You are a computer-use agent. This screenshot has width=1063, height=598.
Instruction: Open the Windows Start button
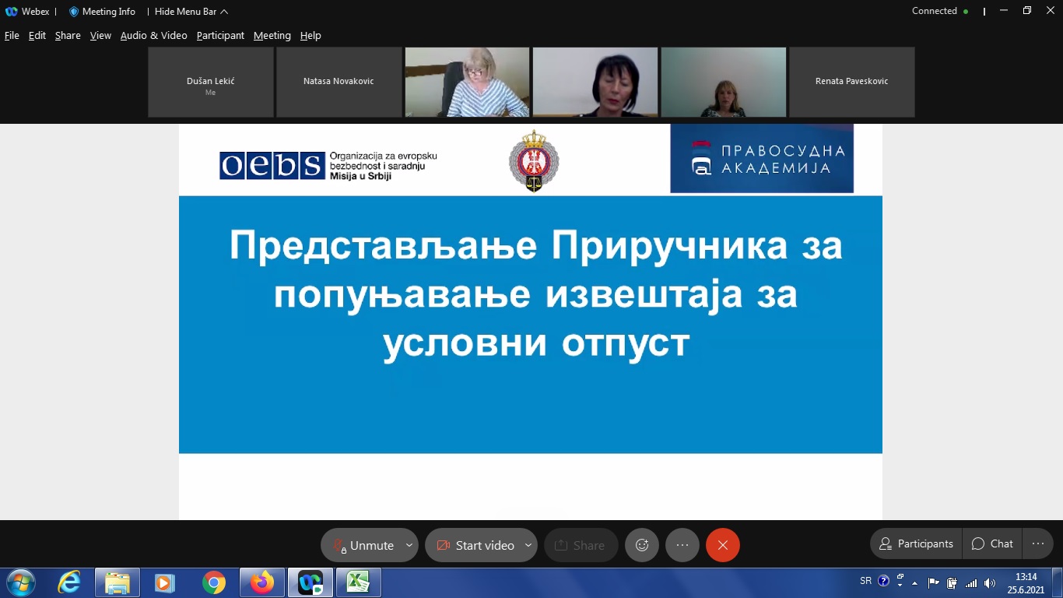click(20, 582)
